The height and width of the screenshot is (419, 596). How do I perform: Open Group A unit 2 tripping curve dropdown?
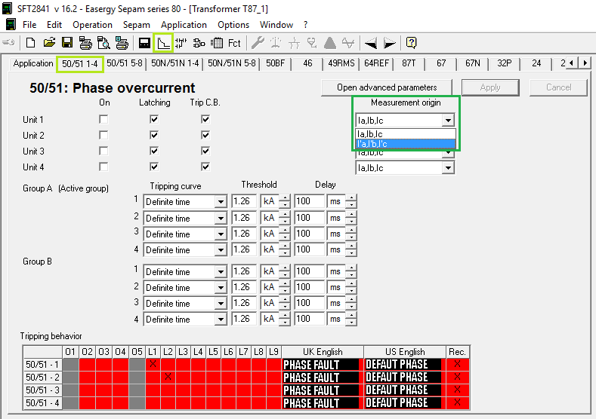coord(221,218)
